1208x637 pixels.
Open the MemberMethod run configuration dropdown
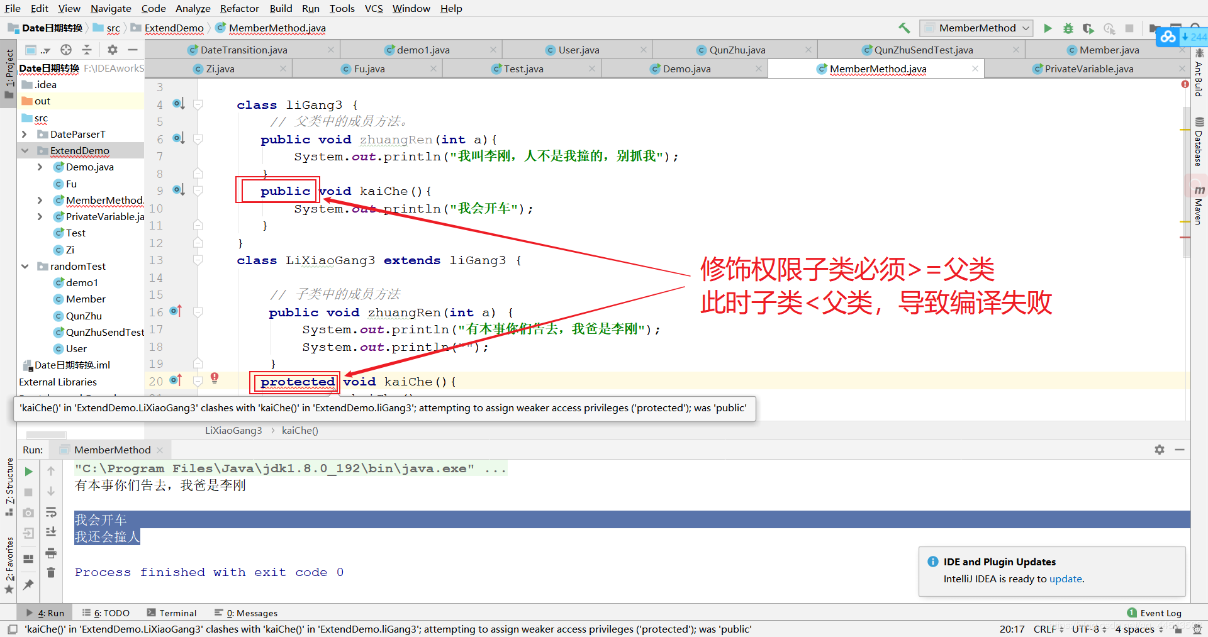(x=976, y=28)
